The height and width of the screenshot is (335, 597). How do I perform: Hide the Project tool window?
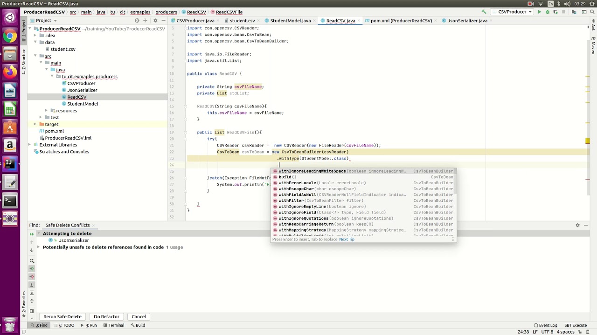163,20
